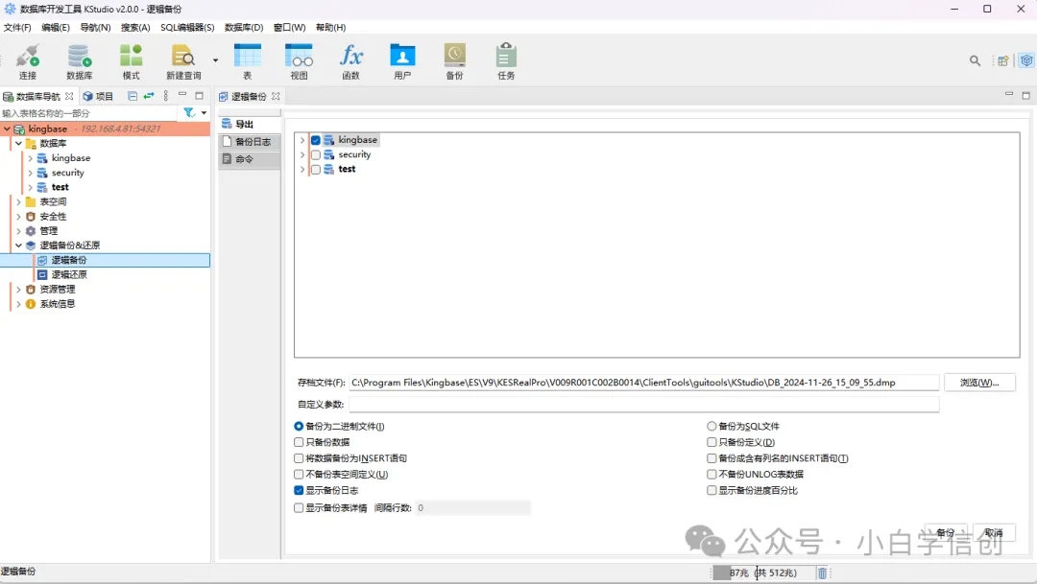Enable 不备份UNLOG表数据 checkbox
The height and width of the screenshot is (584, 1037).
(x=711, y=475)
